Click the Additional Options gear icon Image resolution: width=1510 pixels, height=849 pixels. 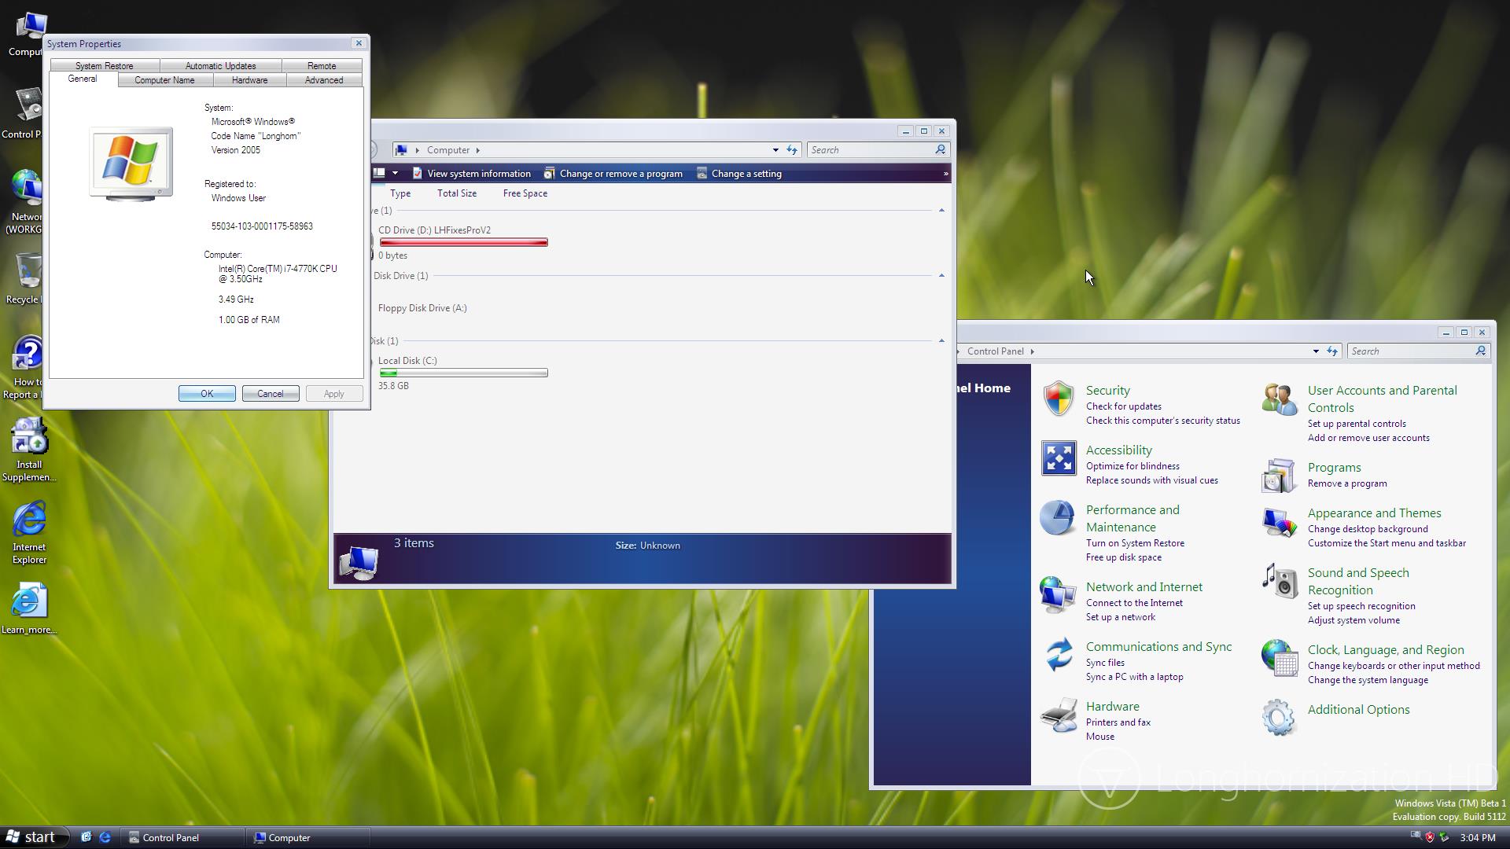pyautogui.click(x=1278, y=717)
